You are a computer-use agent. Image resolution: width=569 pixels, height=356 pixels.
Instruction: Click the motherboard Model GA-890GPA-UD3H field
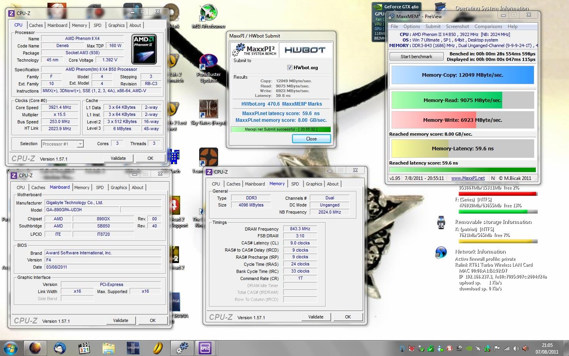[x=81, y=210]
